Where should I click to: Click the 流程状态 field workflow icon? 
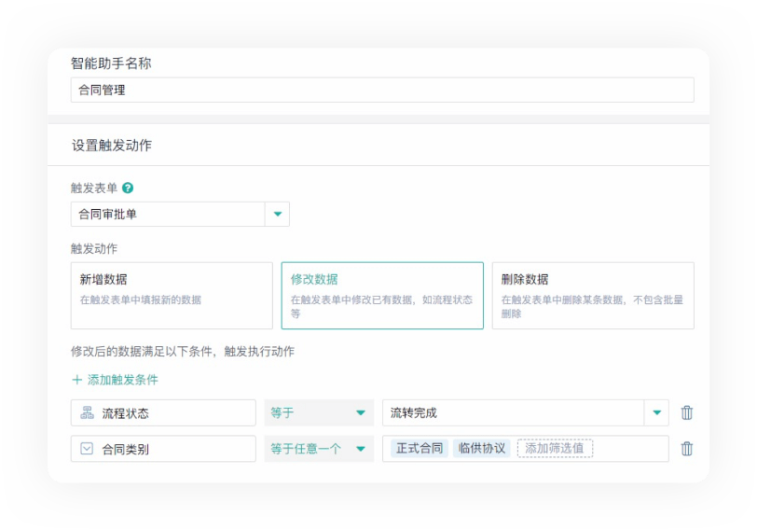click(87, 413)
